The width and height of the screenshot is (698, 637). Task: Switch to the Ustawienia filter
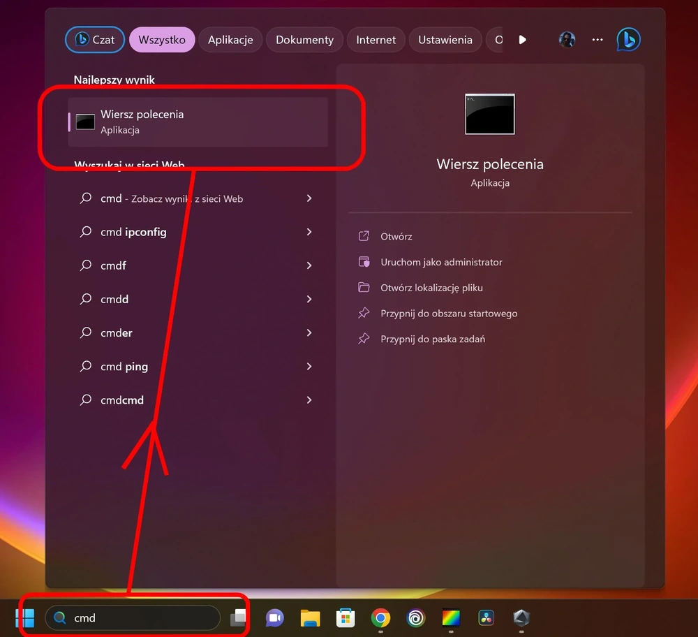(445, 40)
